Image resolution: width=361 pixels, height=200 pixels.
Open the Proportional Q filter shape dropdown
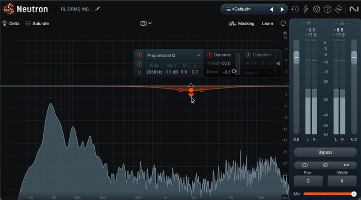tap(174, 56)
